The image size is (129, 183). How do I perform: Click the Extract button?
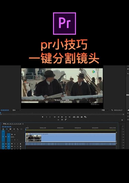click(78, 117)
